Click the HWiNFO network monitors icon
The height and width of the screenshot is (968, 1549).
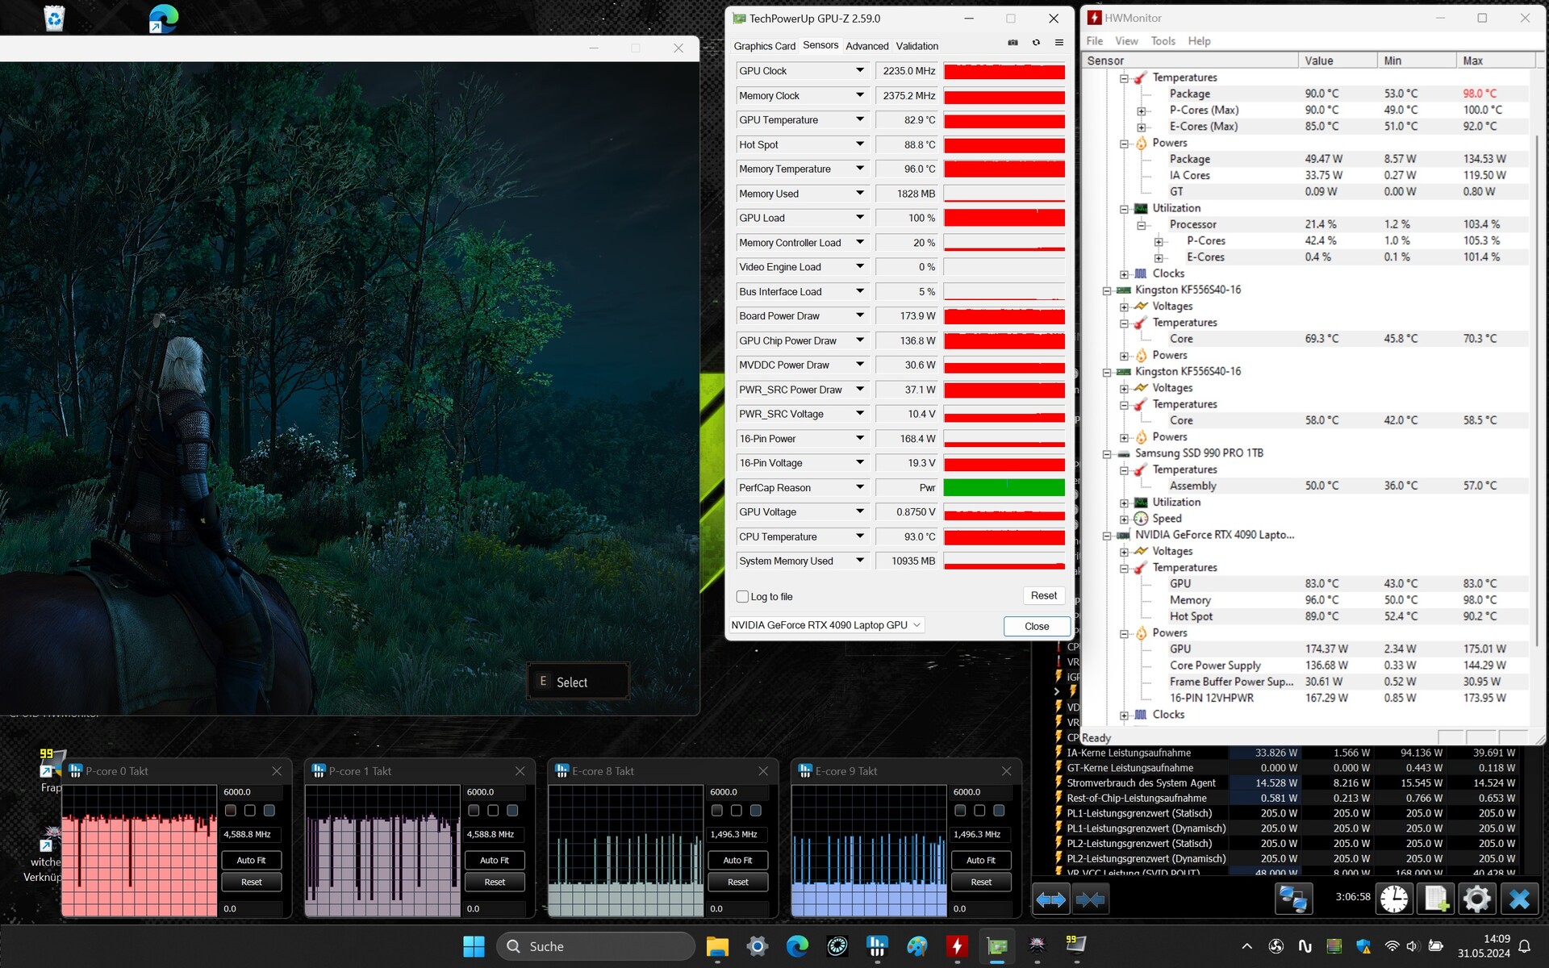(x=1292, y=899)
